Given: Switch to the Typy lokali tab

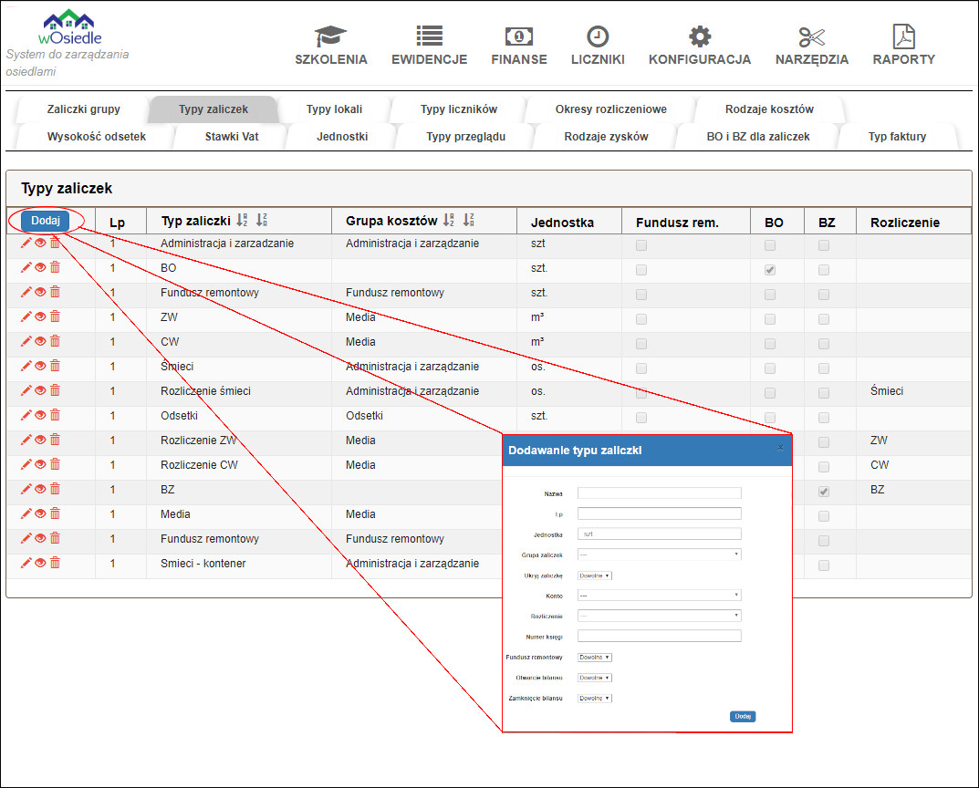Looking at the screenshot, I should (334, 109).
